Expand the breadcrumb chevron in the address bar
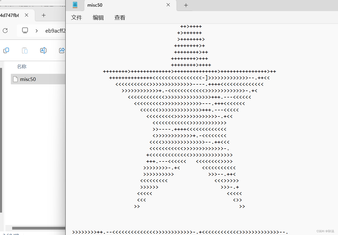Screen dimensions: 338x235 tap(36, 31)
